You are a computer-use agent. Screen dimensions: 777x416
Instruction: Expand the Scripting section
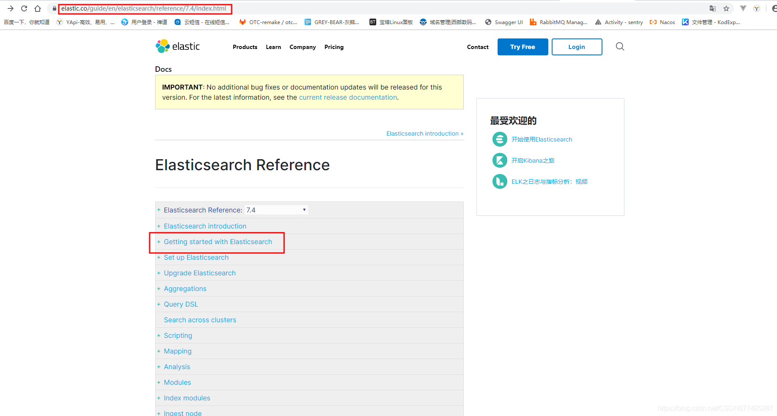[159, 335]
